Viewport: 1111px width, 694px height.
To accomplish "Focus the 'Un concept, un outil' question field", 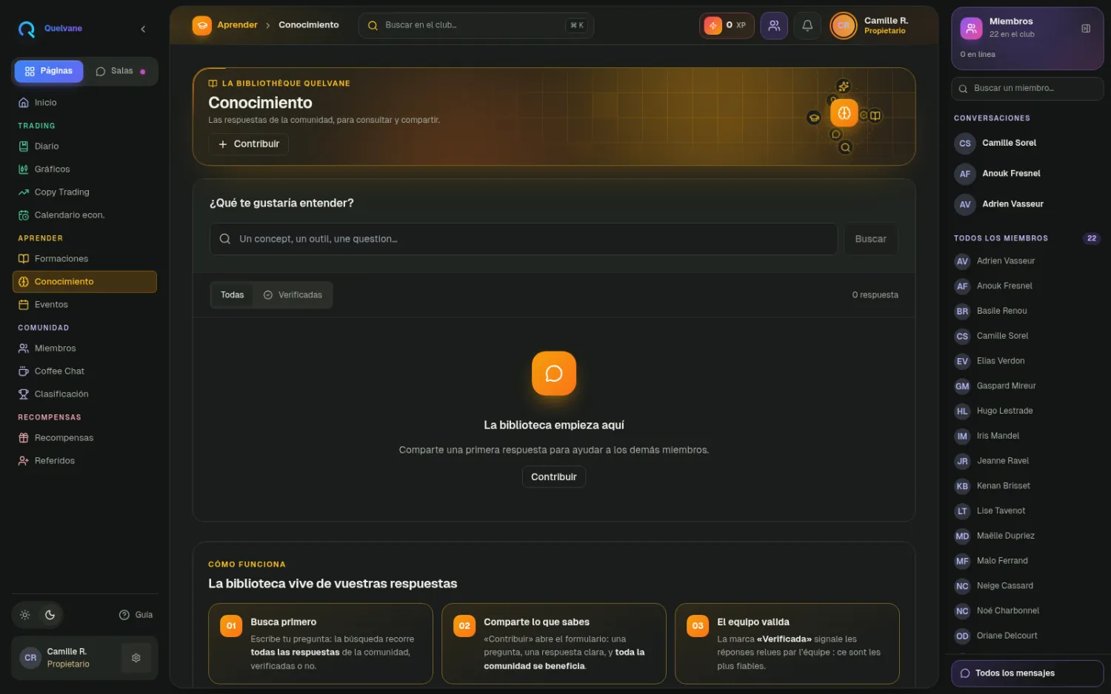I will point(524,239).
